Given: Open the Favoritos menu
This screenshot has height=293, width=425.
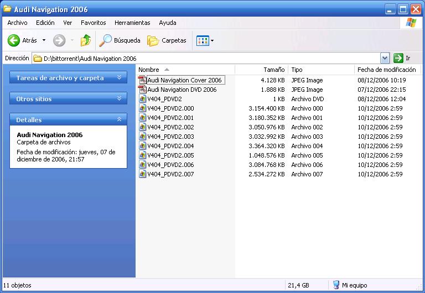Looking at the screenshot, I should tap(93, 23).
